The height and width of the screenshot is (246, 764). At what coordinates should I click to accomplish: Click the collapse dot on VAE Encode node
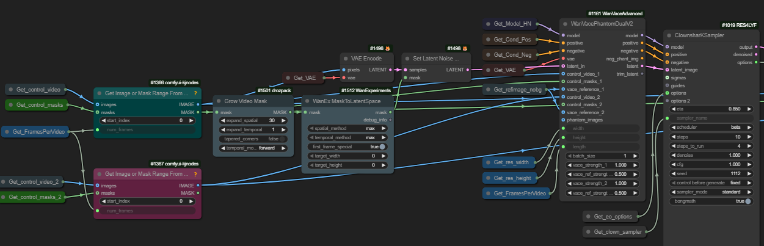(346, 59)
